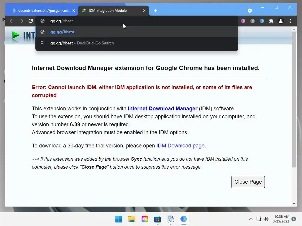Click the blue hexagon extension icon

point(262,21)
